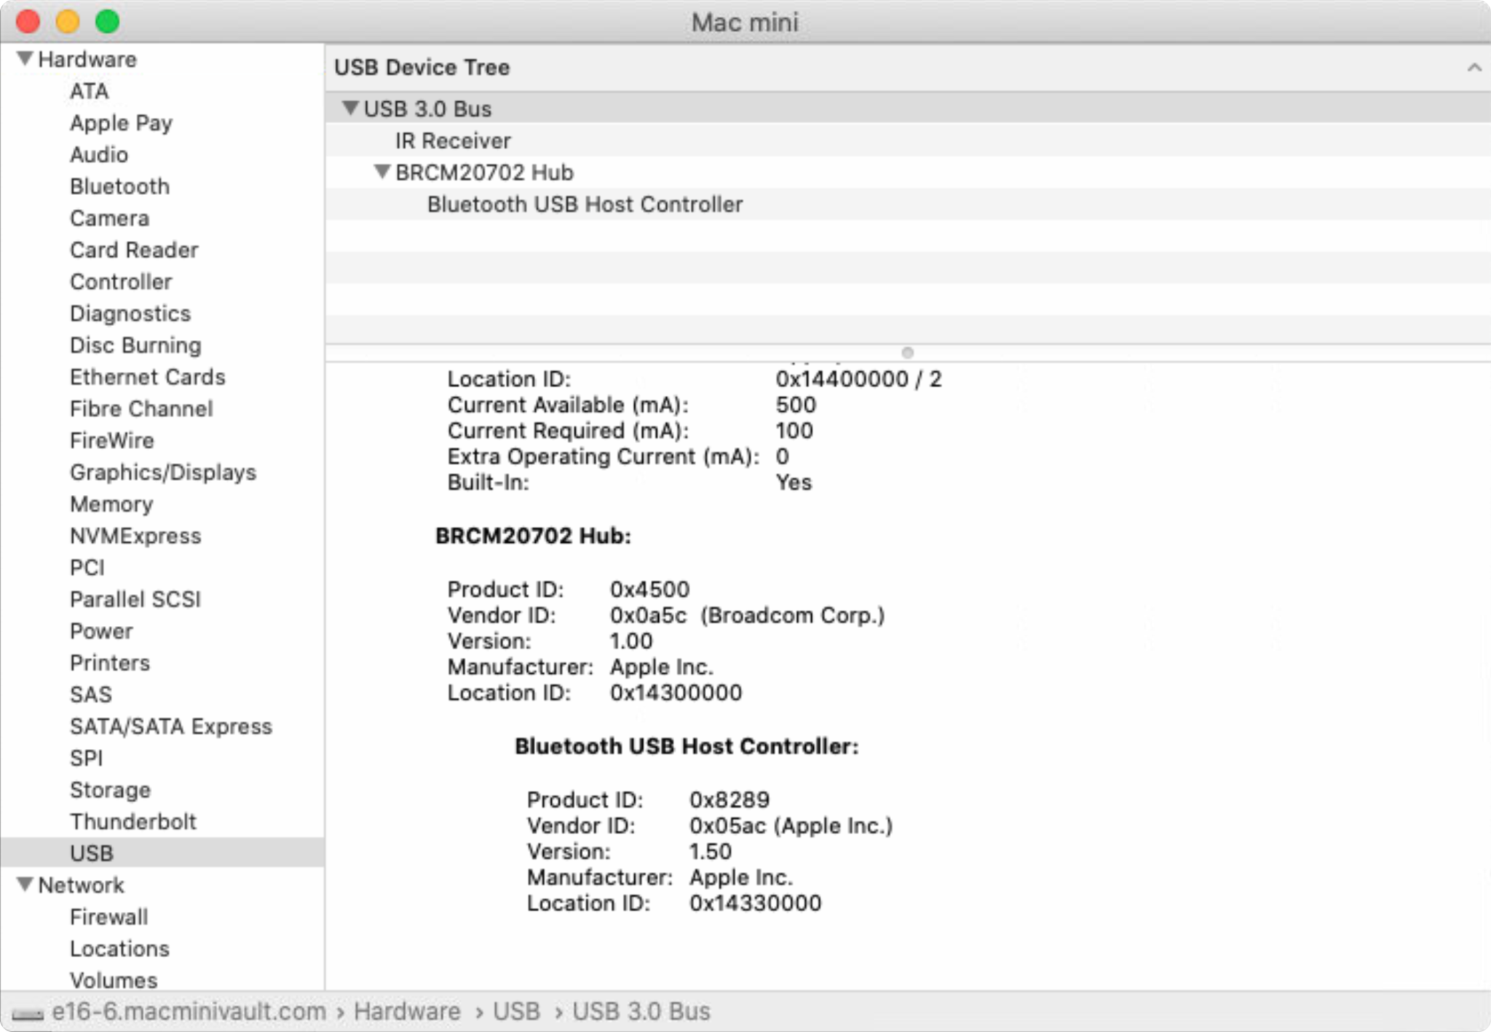The width and height of the screenshot is (1491, 1032).
Task: Select IR Receiver in the USB device tree
Action: 451,140
